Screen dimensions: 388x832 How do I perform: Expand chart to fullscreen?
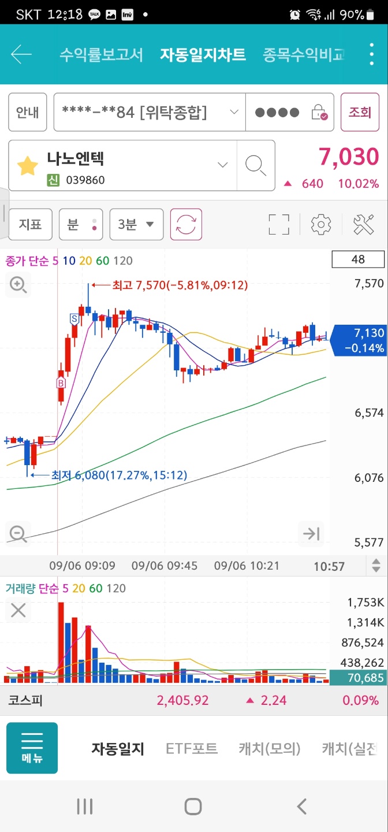[279, 224]
